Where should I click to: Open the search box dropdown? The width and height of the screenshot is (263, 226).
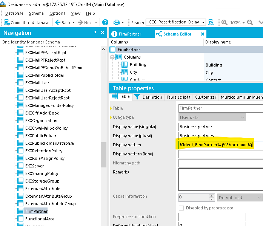[x=203, y=23]
